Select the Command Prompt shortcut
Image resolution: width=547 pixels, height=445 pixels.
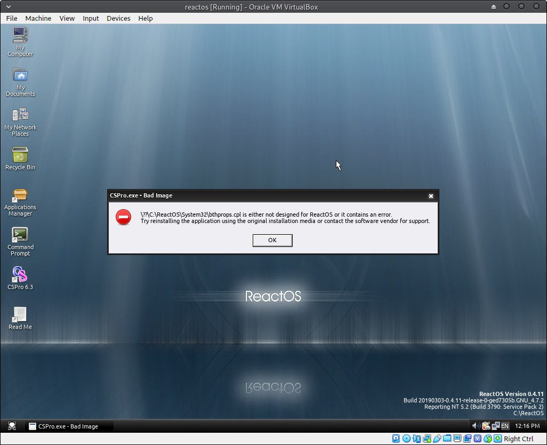pos(20,242)
